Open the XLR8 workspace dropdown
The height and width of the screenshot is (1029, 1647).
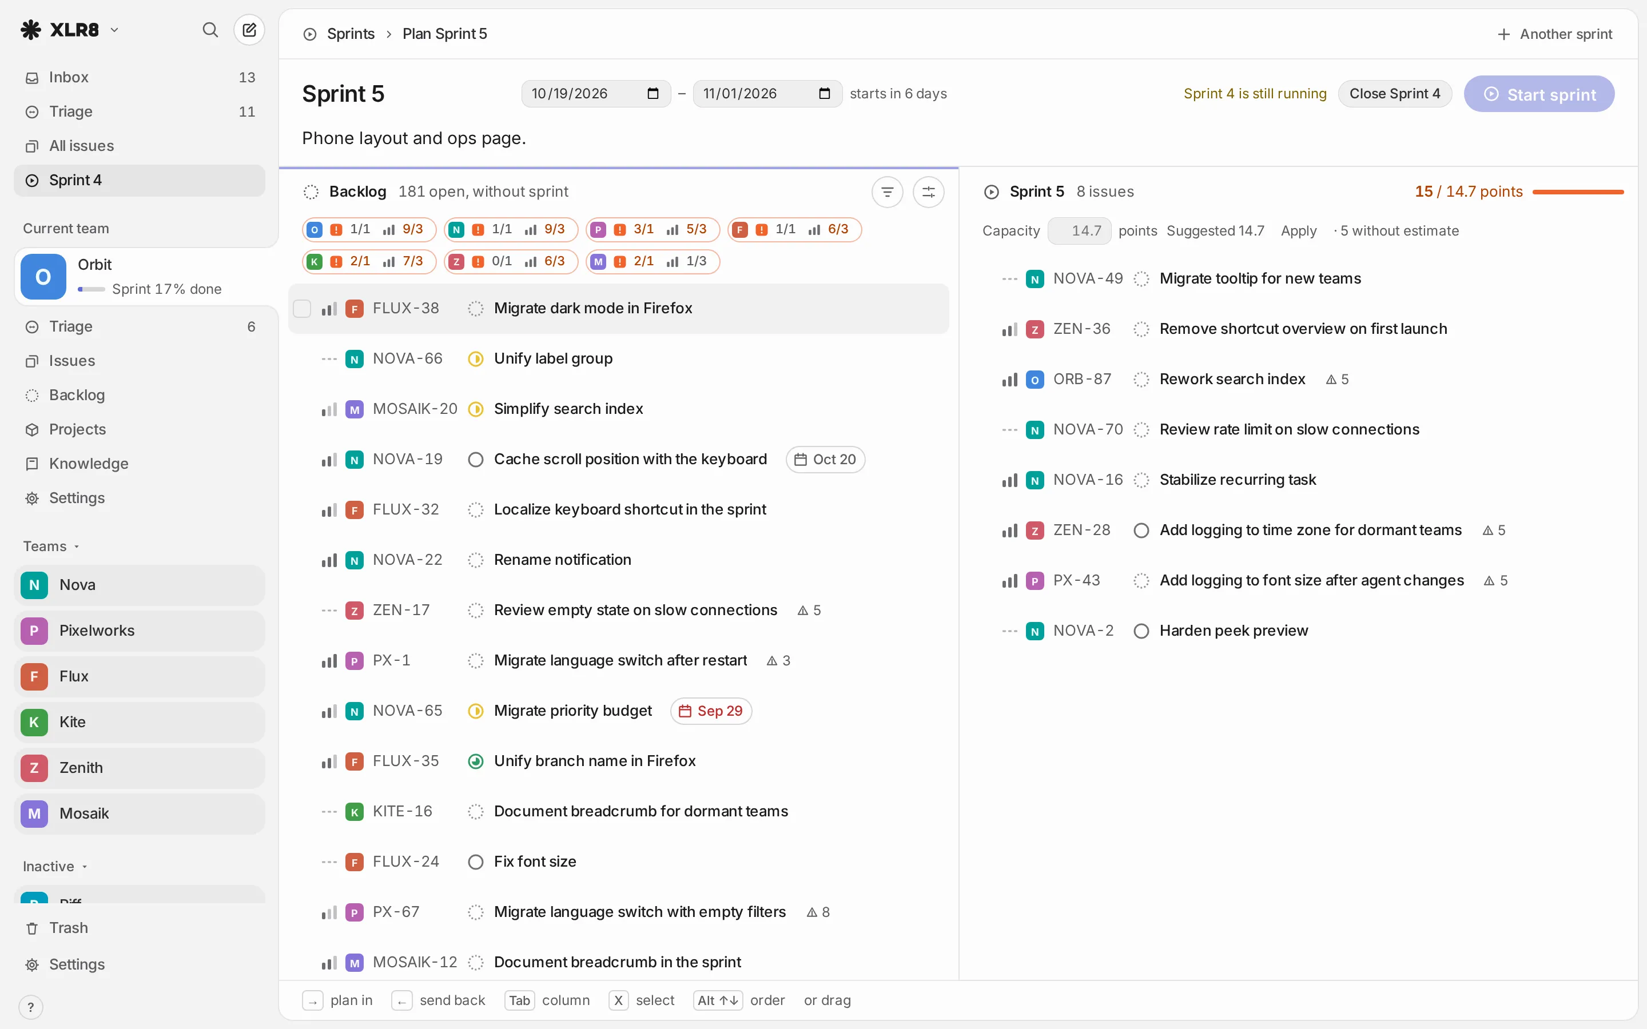click(x=69, y=30)
